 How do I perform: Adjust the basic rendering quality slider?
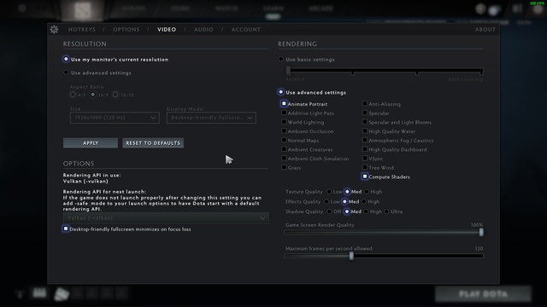(x=288, y=71)
